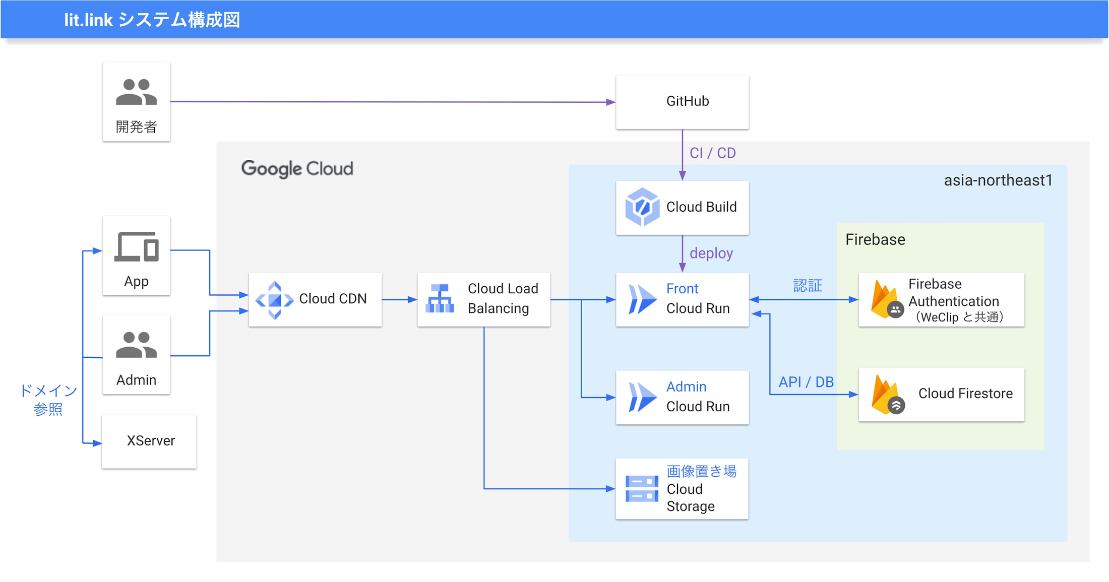
Task: Click the Firebase Authentication flame icon
Action: pyautogui.click(x=887, y=299)
